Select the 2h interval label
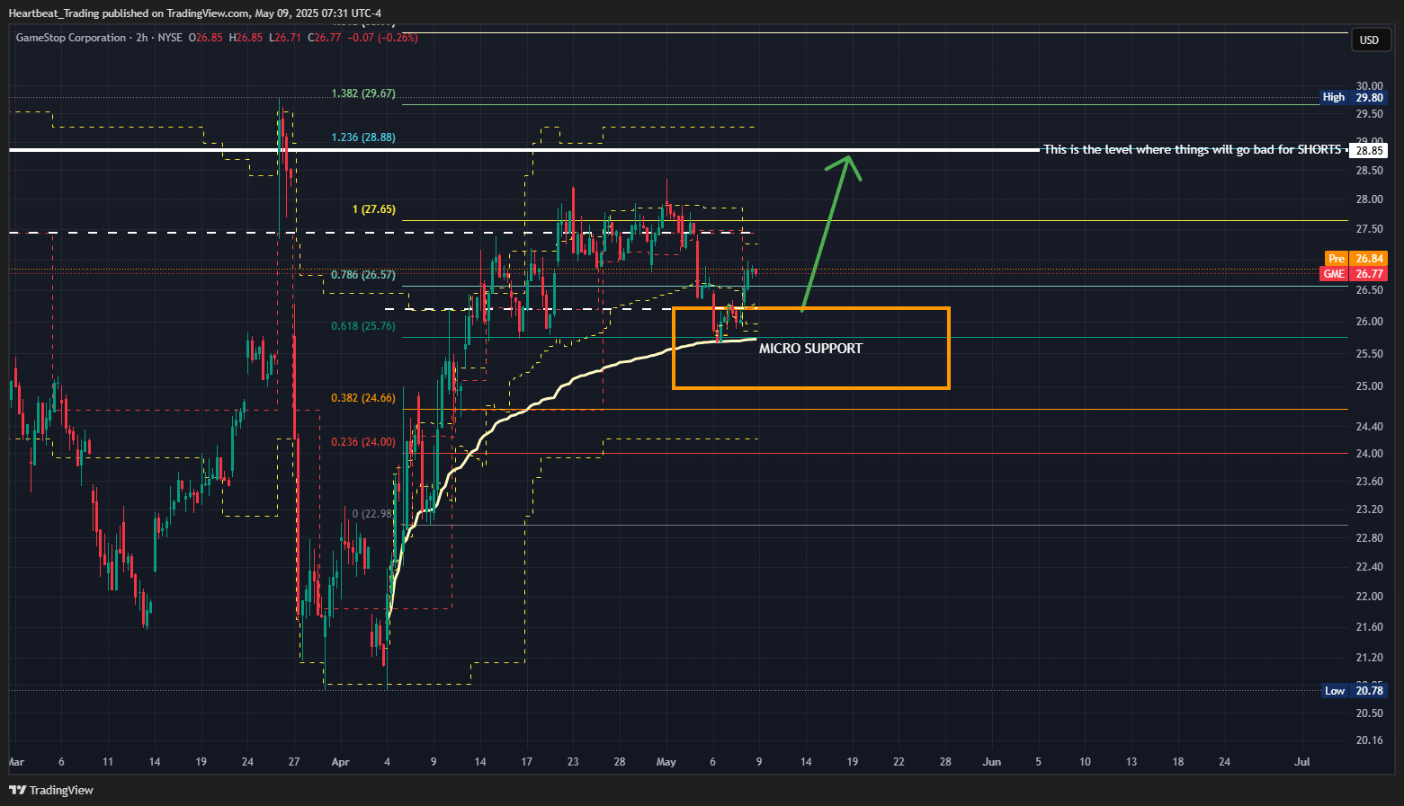Image resolution: width=1404 pixels, height=806 pixels. click(141, 38)
